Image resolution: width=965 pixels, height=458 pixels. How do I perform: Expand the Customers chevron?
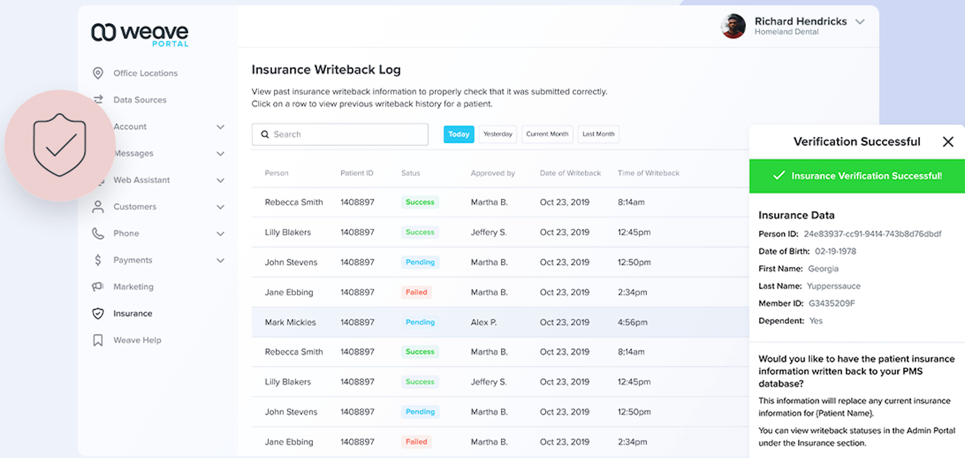[x=221, y=207]
